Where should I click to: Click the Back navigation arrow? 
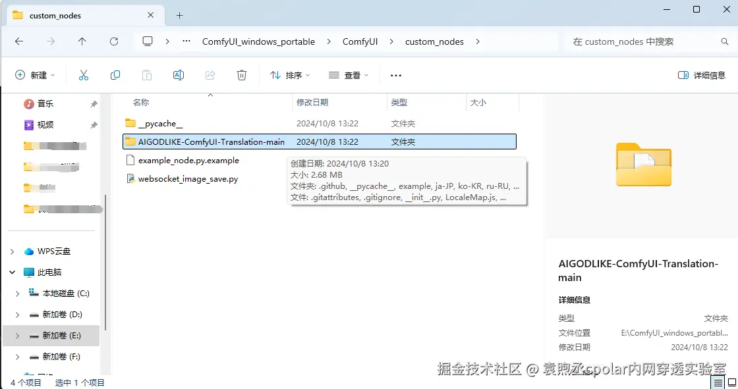click(x=18, y=41)
